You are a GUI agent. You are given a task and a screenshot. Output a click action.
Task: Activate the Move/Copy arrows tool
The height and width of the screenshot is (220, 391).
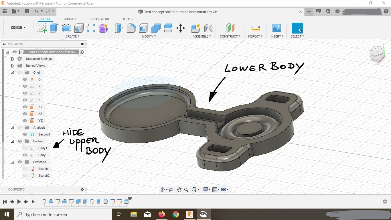coord(181,28)
